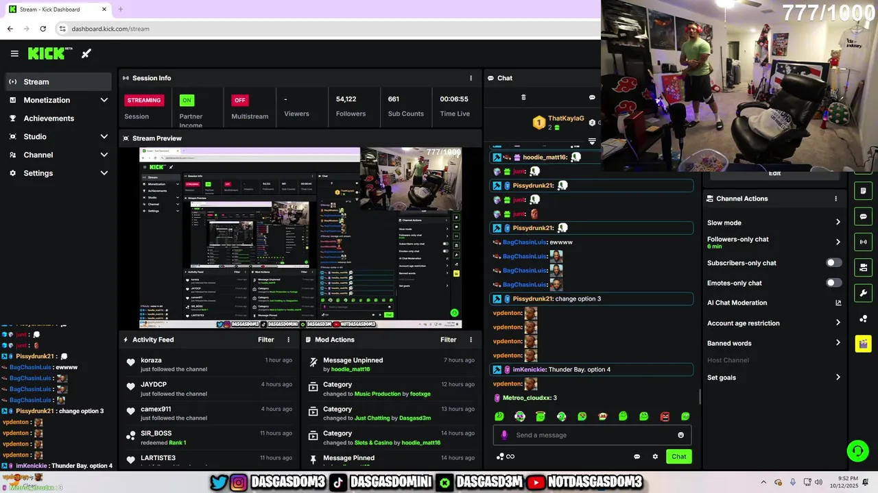Click the Stream Preview video thumbnail

click(300, 238)
